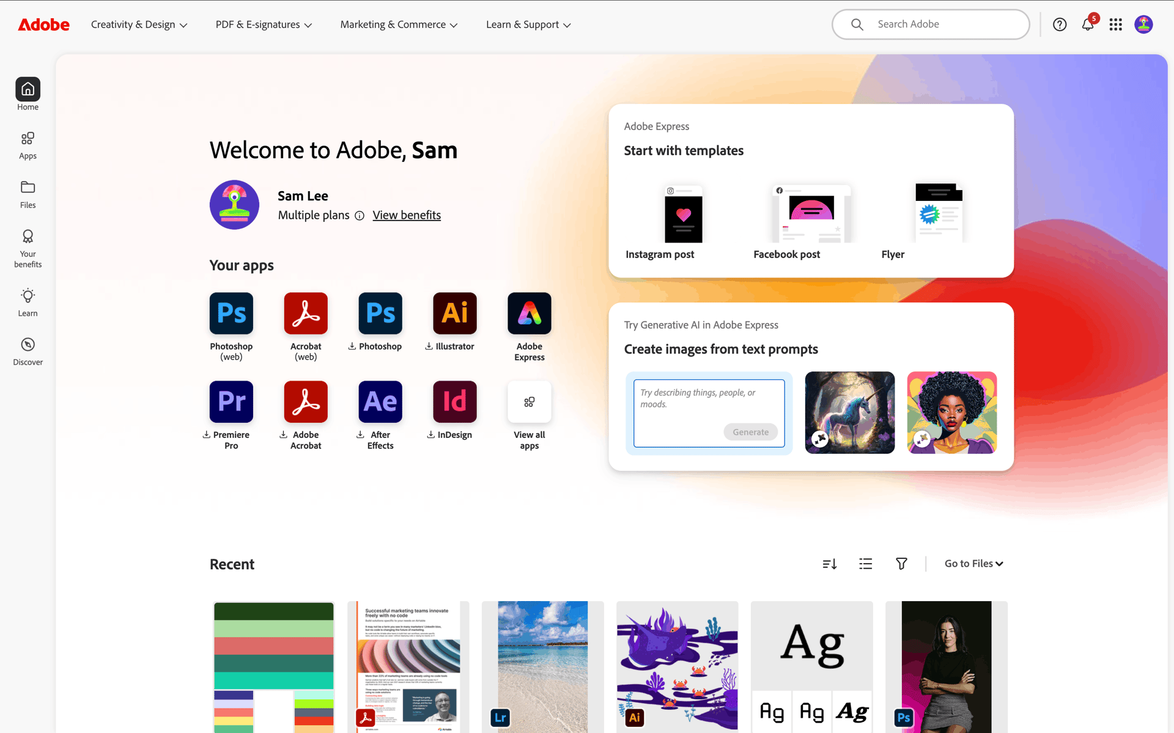Open the color palette recent file
This screenshot has height=733, width=1174.
click(x=273, y=667)
